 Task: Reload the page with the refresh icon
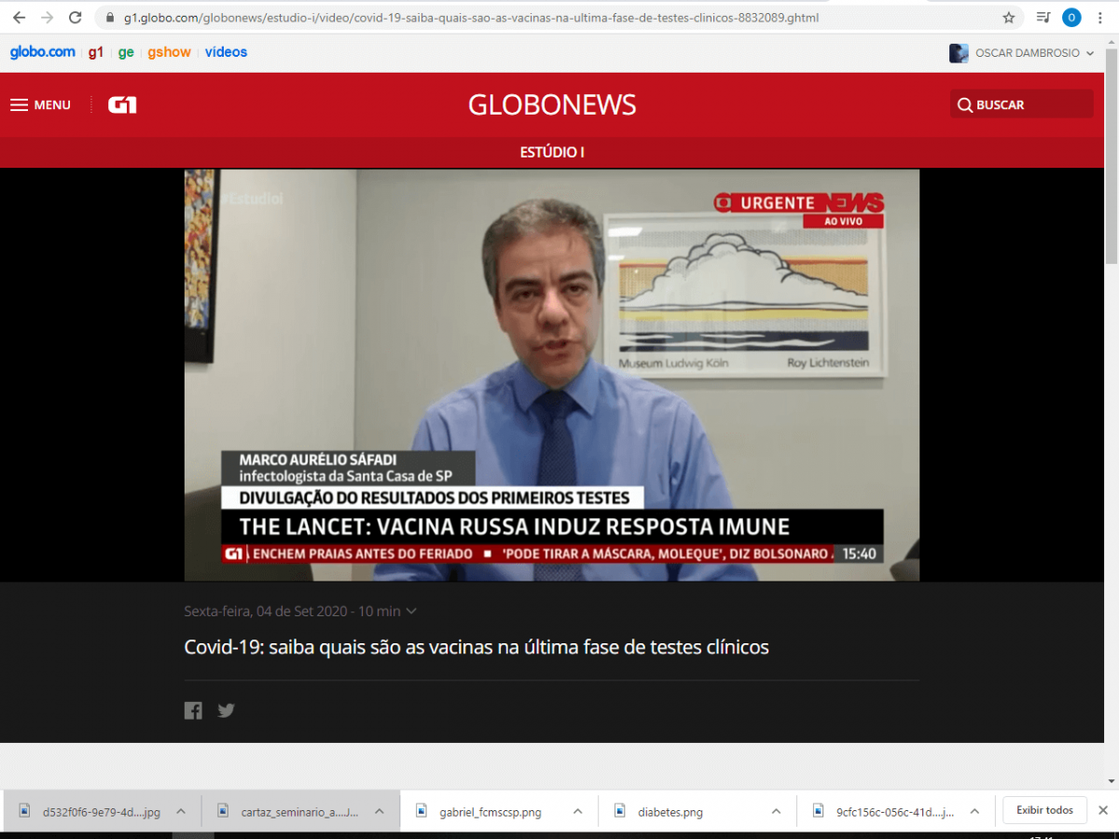[x=76, y=18]
